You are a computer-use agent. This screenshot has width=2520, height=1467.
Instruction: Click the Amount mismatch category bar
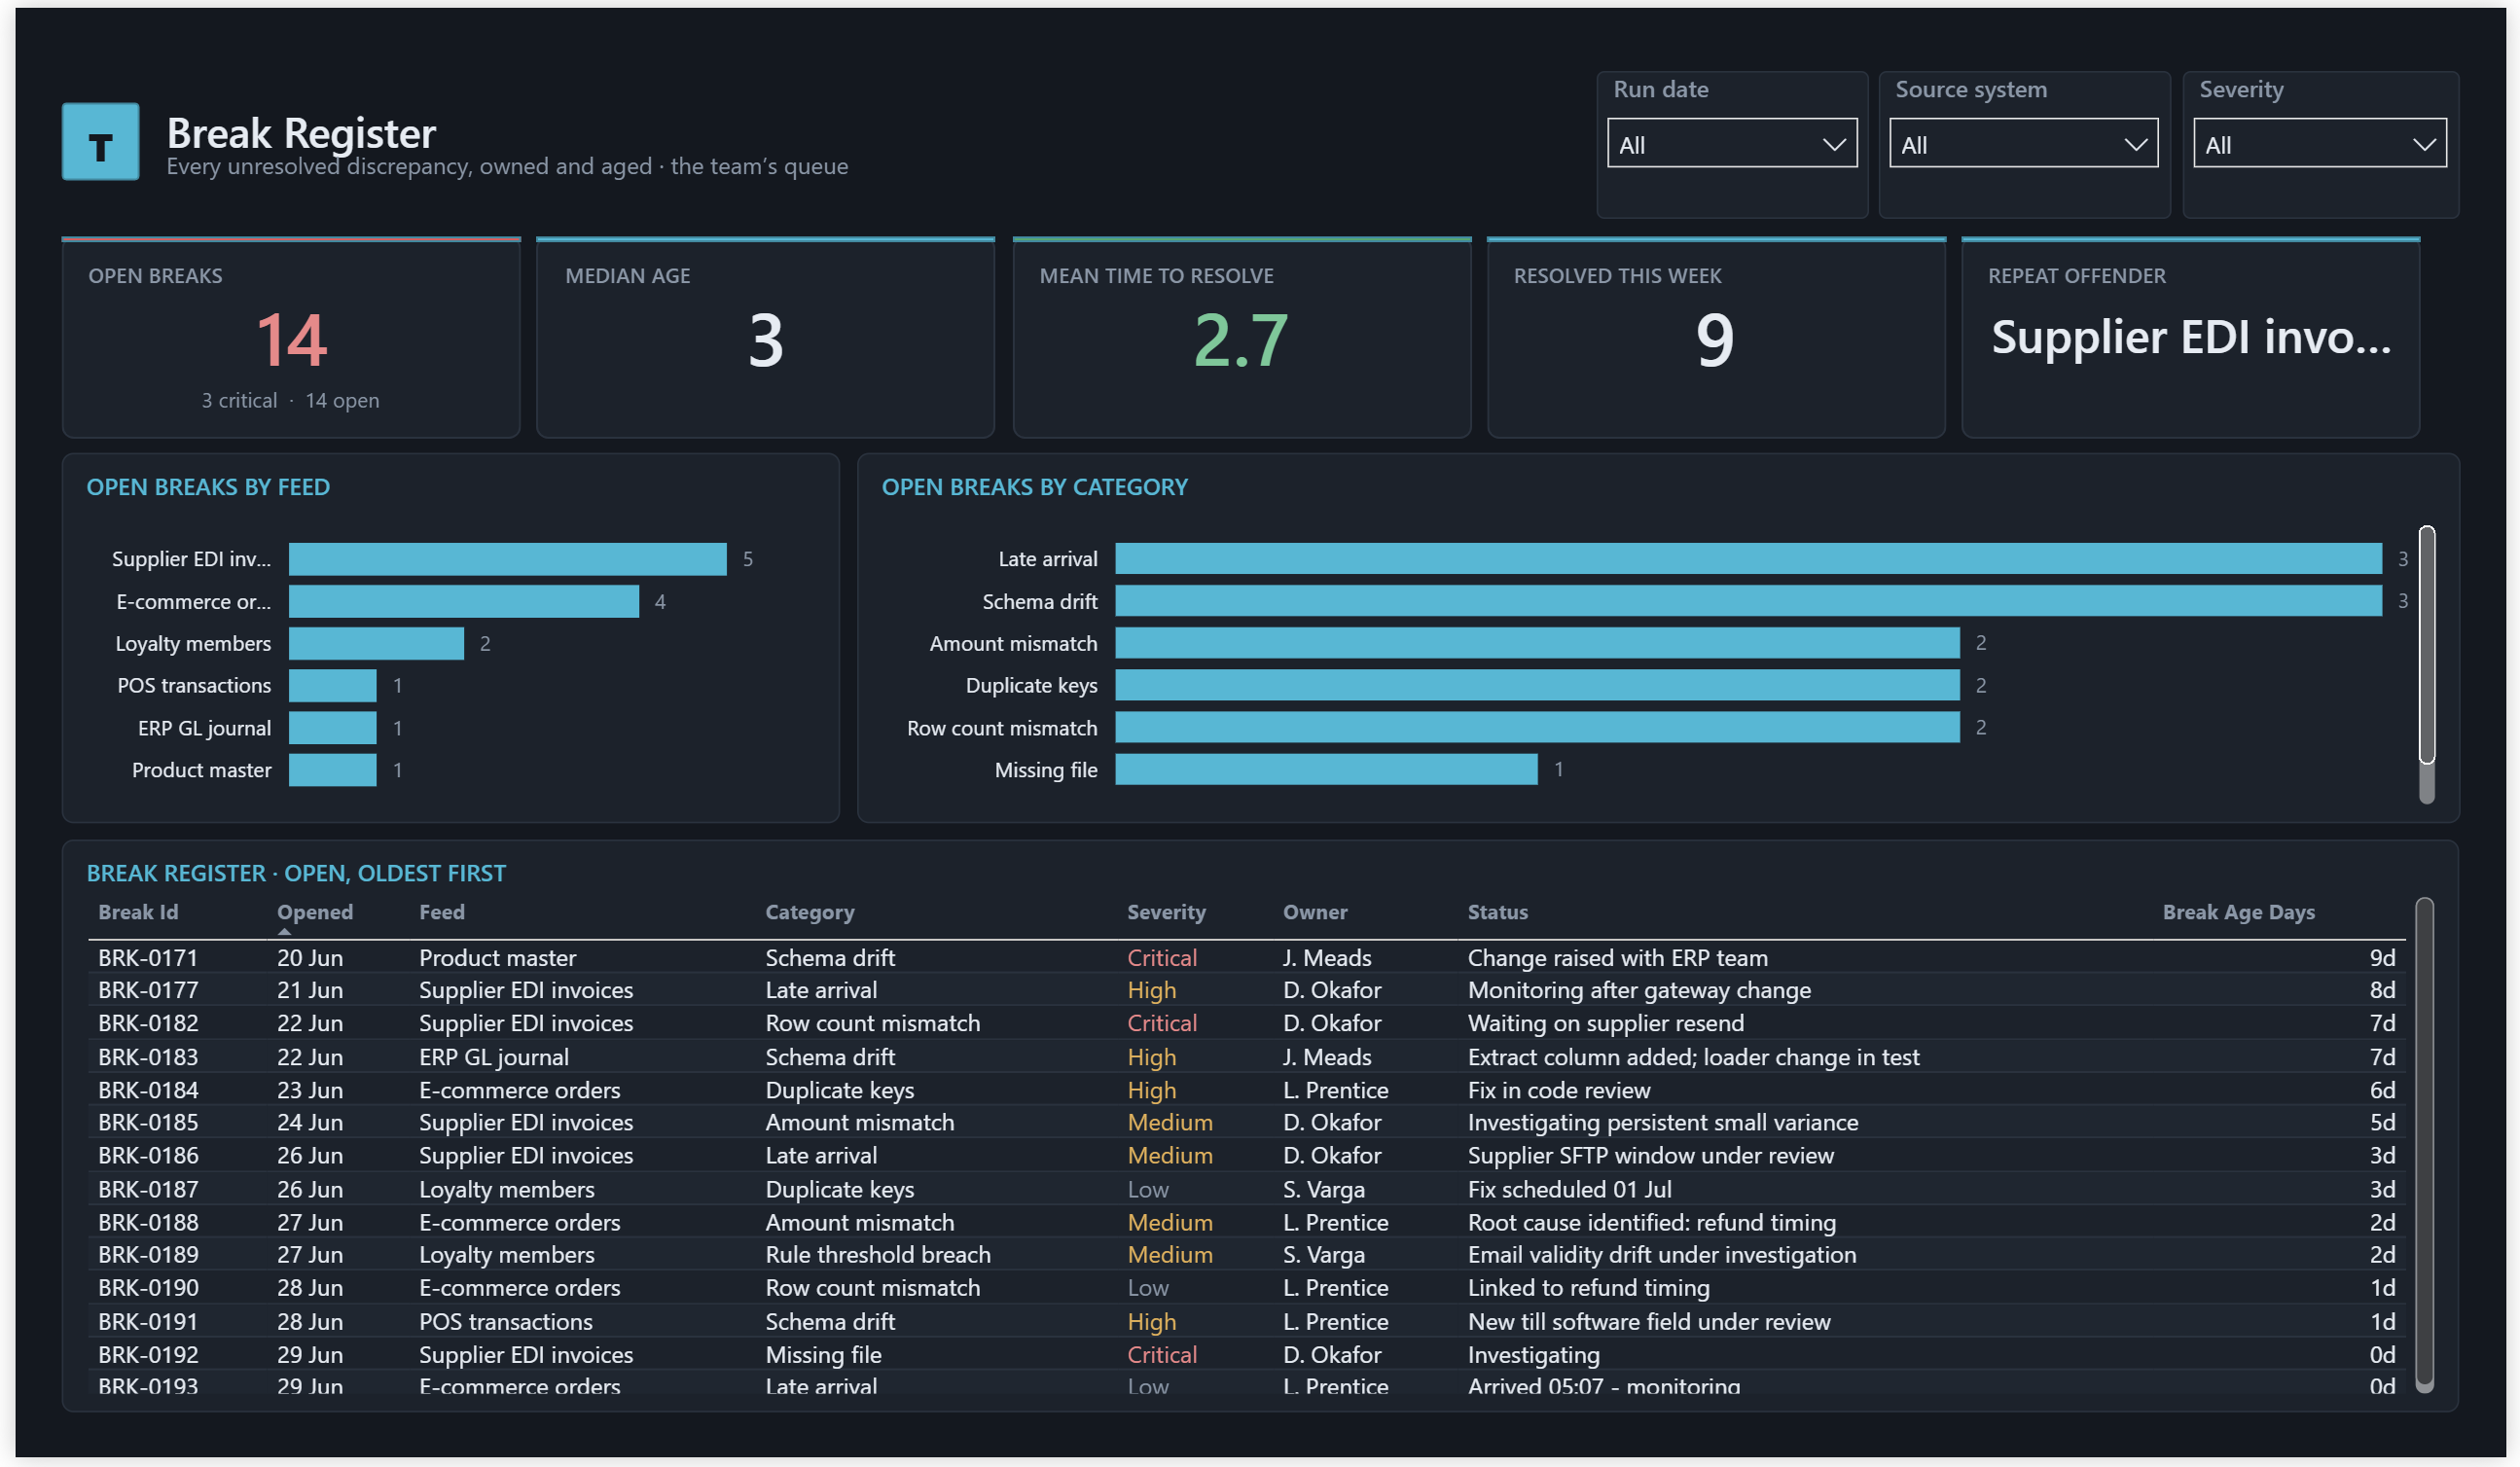point(1537,643)
